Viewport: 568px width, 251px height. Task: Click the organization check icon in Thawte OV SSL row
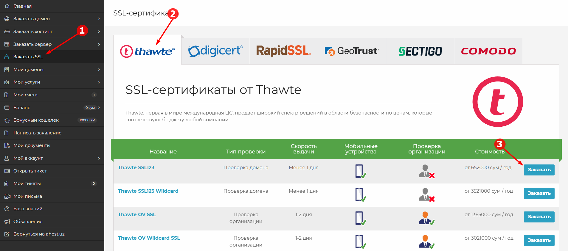[427, 218]
